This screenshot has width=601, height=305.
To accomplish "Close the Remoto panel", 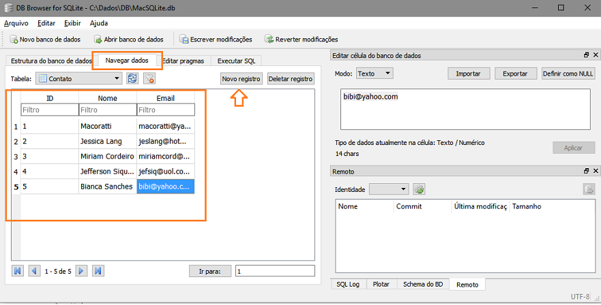I will (x=596, y=171).
